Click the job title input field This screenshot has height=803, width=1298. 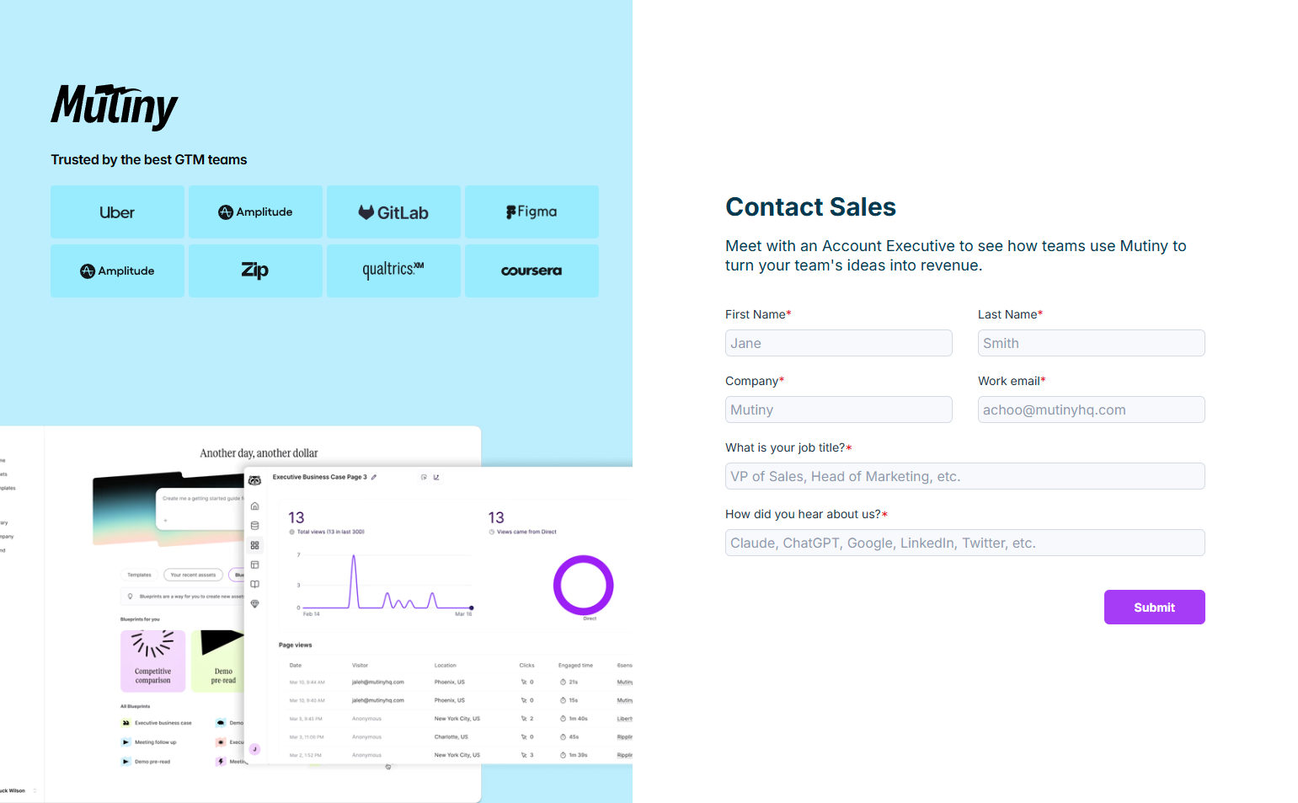pyautogui.click(x=964, y=476)
